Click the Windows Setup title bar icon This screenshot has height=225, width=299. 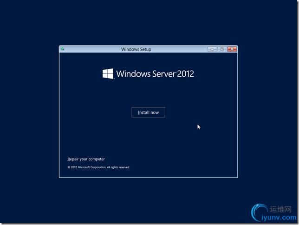(x=63, y=49)
